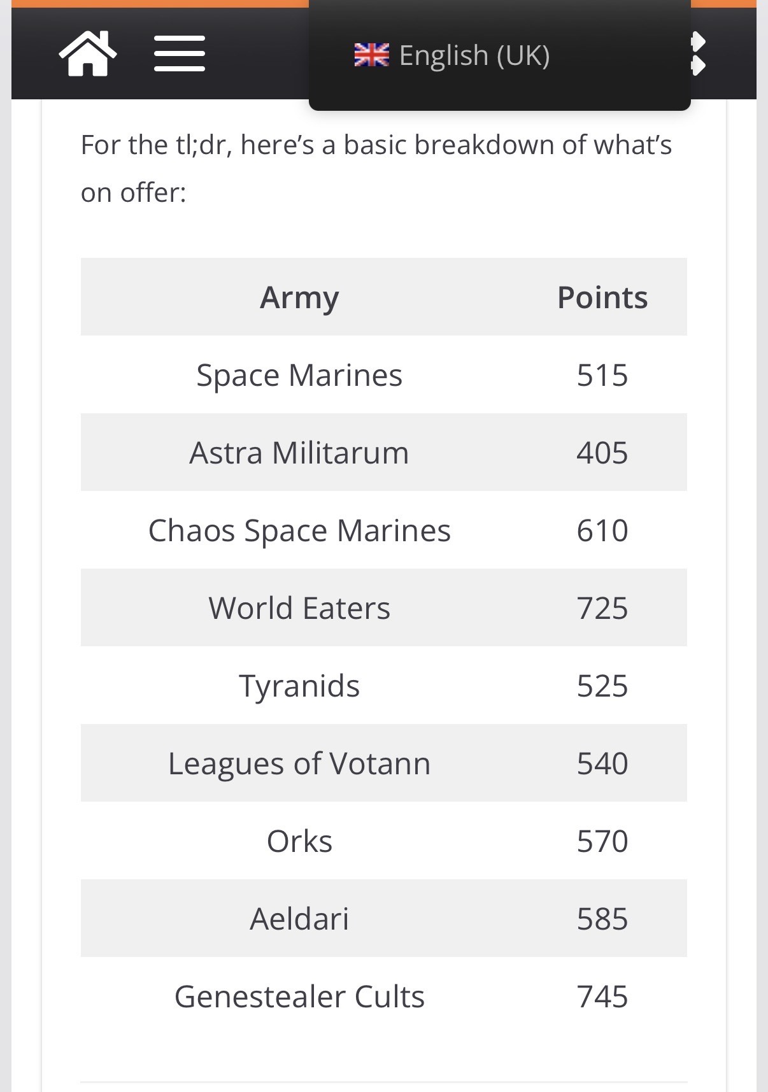Select the 725 points cell
Viewport: 768px width, 1092px height.
tap(602, 608)
